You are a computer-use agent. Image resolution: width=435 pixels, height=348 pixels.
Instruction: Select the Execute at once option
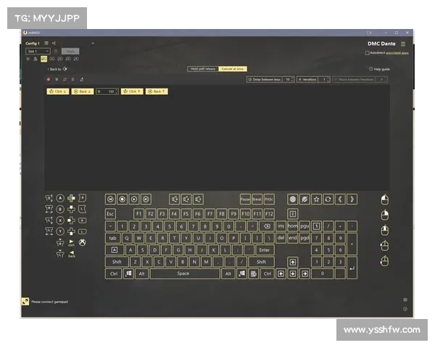point(232,69)
